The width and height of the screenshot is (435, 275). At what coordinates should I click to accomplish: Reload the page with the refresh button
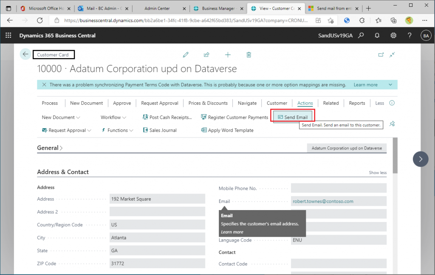click(x=40, y=20)
